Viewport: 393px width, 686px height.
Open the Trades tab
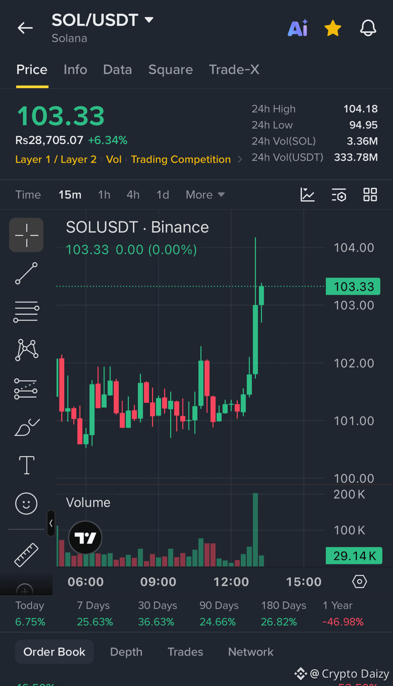pos(185,652)
